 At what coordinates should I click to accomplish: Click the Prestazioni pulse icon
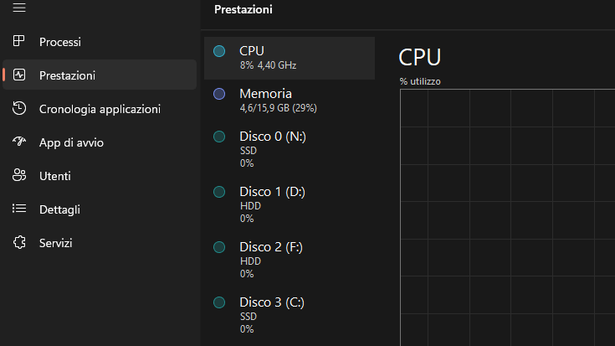18,75
